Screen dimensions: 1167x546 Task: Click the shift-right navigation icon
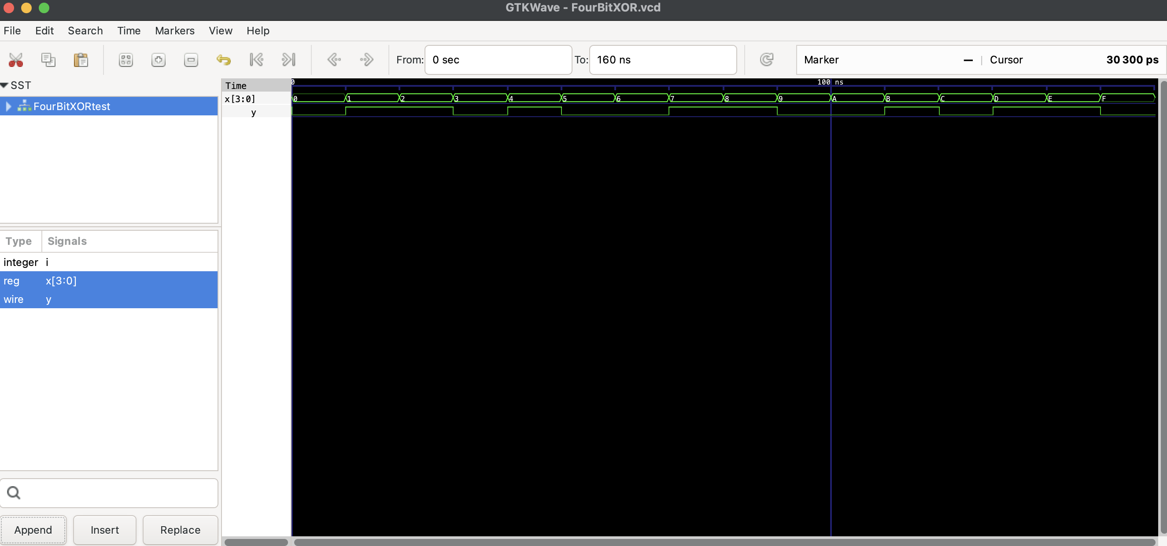click(366, 59)
